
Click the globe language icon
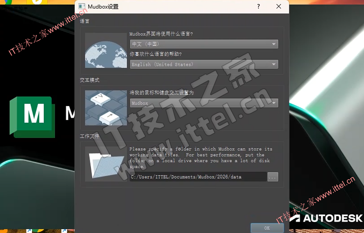pos(106,50)
